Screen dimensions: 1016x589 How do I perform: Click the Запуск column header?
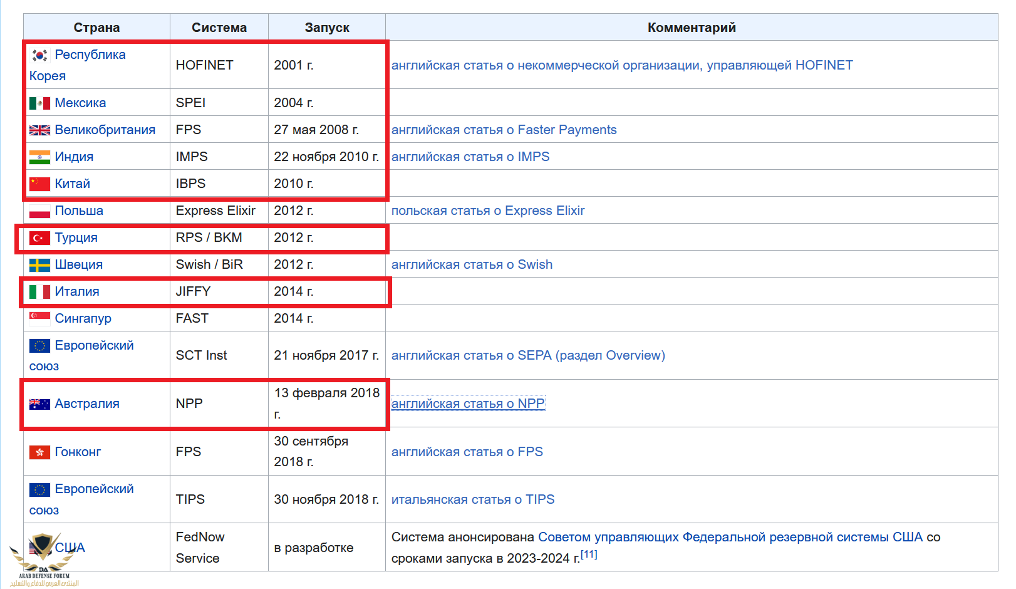click(x=326, y=28)
